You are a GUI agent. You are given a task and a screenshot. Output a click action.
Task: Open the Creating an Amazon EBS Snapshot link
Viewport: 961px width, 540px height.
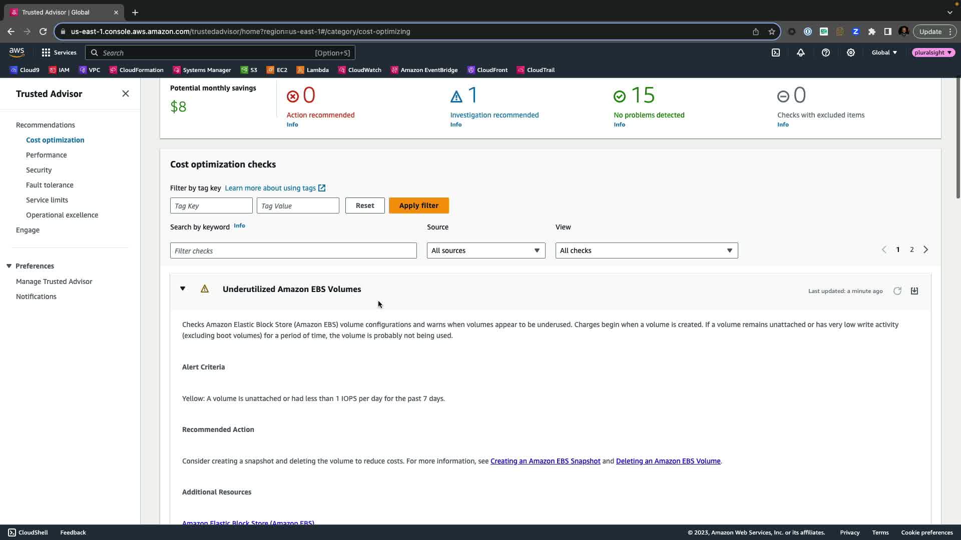click(545, 461)
